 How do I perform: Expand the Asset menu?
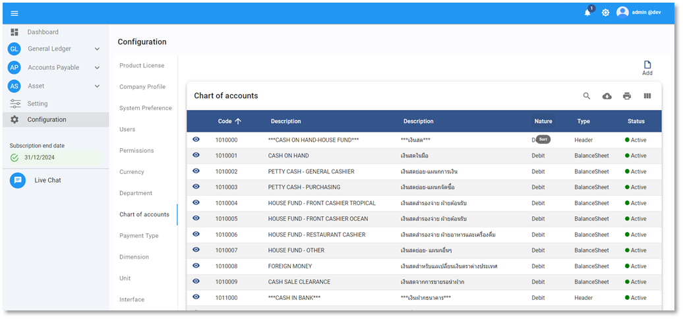(97, 86)
